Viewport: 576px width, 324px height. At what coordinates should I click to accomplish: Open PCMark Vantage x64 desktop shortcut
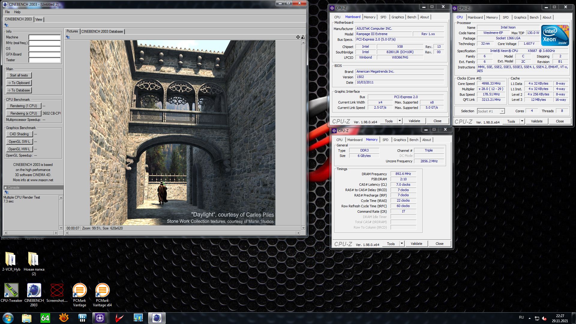(x=102, y=295)
